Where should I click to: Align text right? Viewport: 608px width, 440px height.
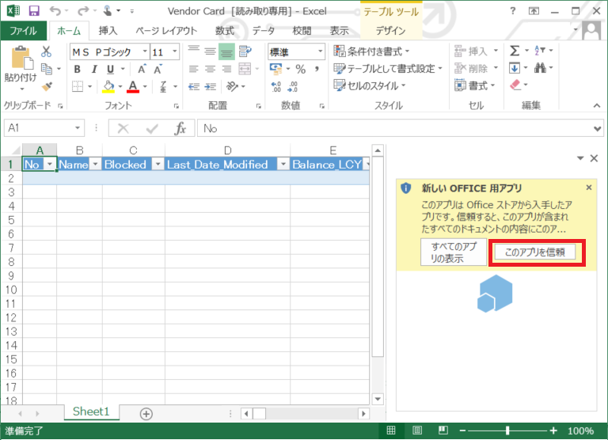(x=227, y=69)
